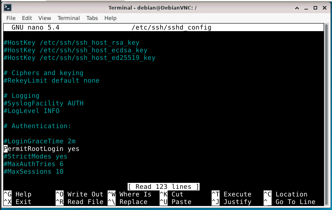The width and height of the screenshot is (332, 210).
Task: Click the ^K Cut shortcut
Action: pyautogui.click(x=172, y=194)
